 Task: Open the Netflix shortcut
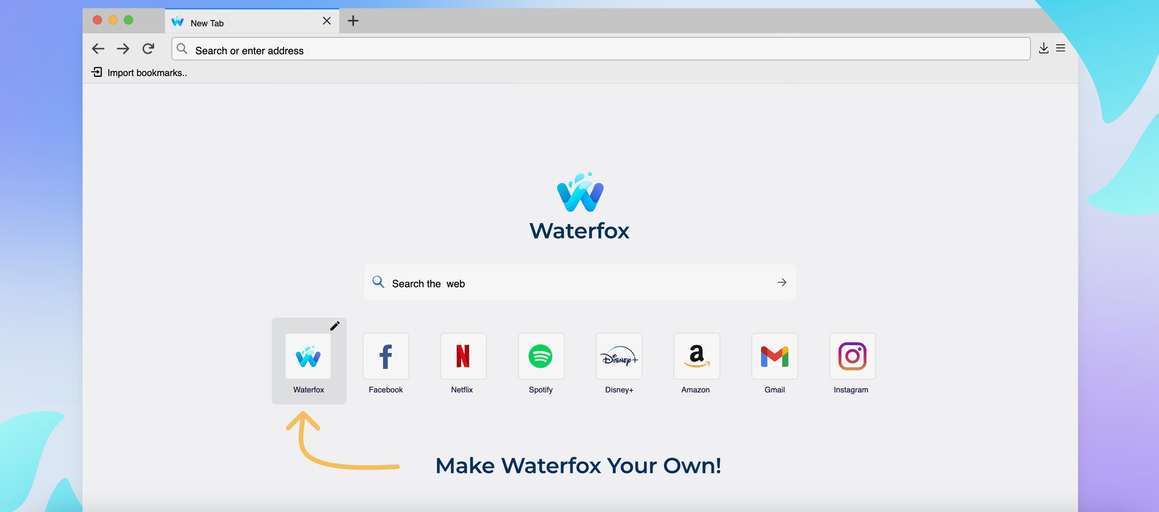463,356
